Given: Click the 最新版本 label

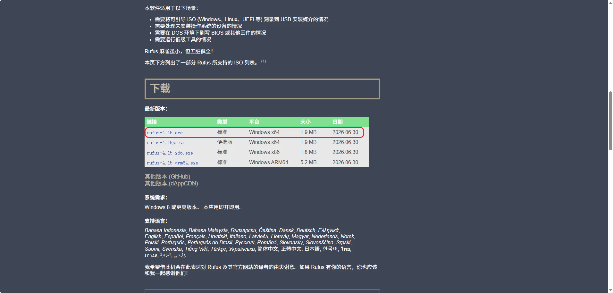Looking at the screenshot, I should click(x=156, y=109).
